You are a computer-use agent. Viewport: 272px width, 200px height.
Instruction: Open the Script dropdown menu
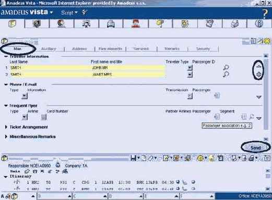pyautogui.click(x=76, y=13)
